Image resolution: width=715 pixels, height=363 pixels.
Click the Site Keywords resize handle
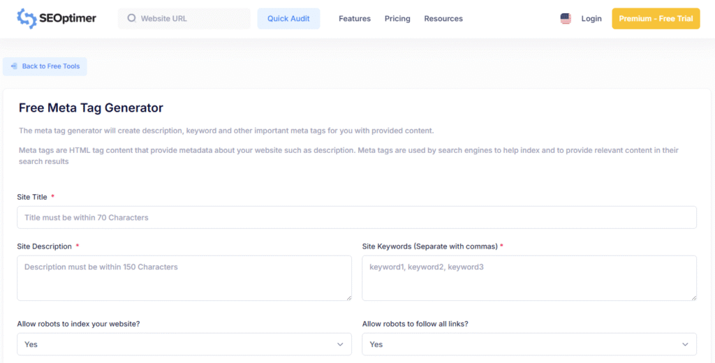(x=693, y=298)
